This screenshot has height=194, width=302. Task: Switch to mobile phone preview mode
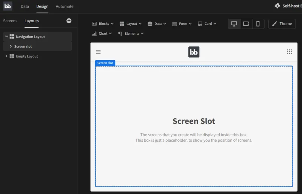click(x=258, y=24)
